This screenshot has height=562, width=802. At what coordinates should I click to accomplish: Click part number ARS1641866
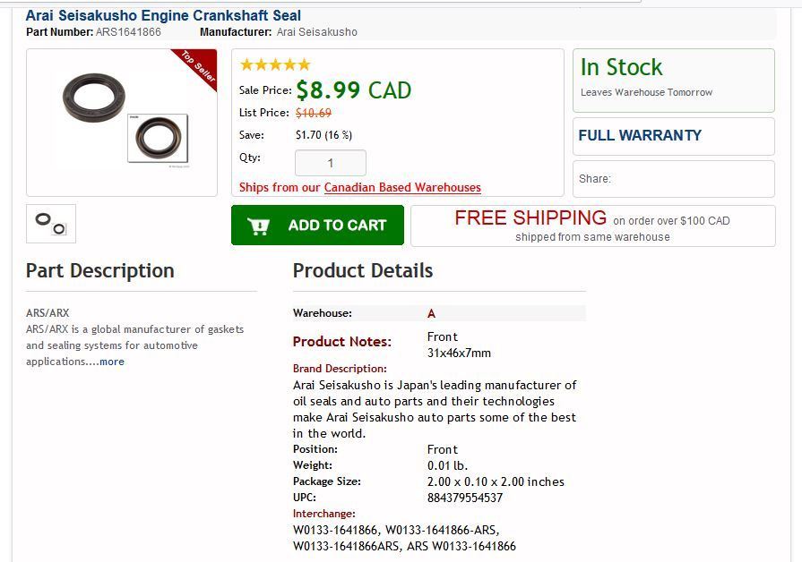[x=128, y=32]
